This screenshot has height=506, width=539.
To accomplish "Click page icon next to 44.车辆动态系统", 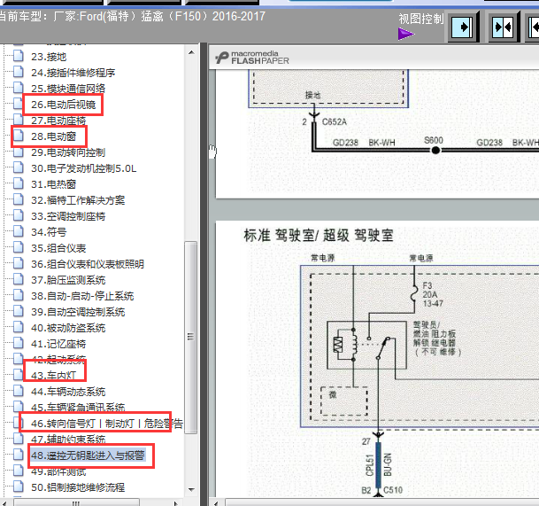I will pyautogui.click(x=19, y=390).
